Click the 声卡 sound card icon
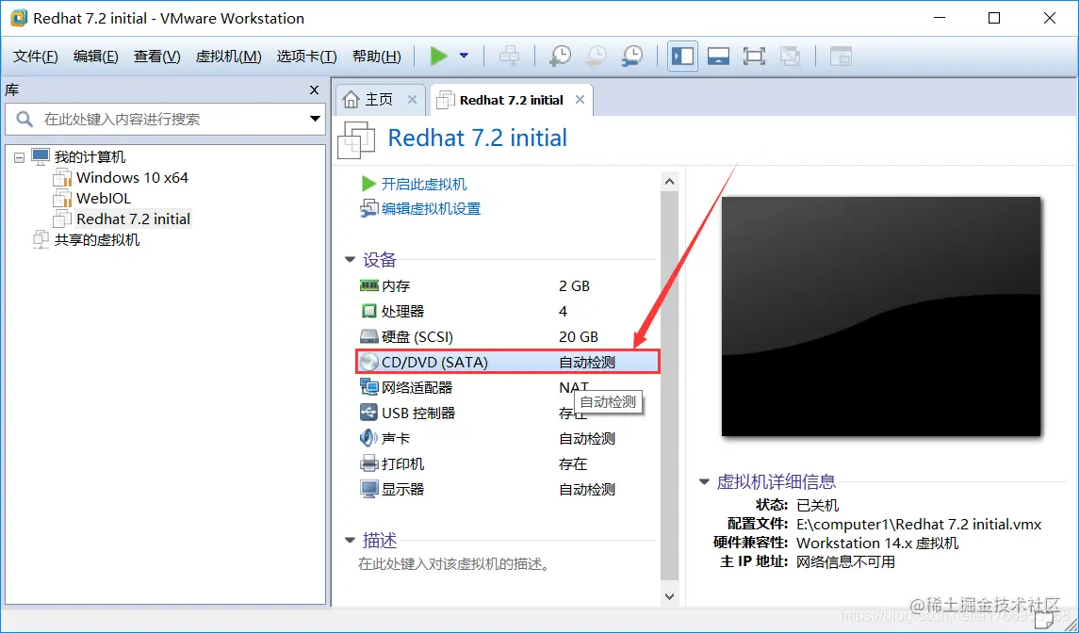1079x633 pixels. click(x=368, y=438)
